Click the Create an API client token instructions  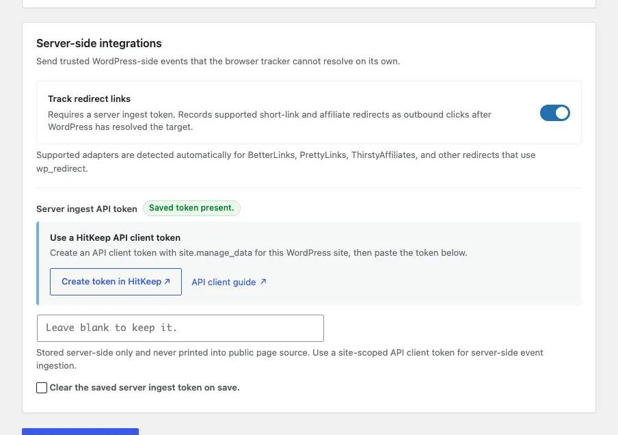tap(258, 253)
